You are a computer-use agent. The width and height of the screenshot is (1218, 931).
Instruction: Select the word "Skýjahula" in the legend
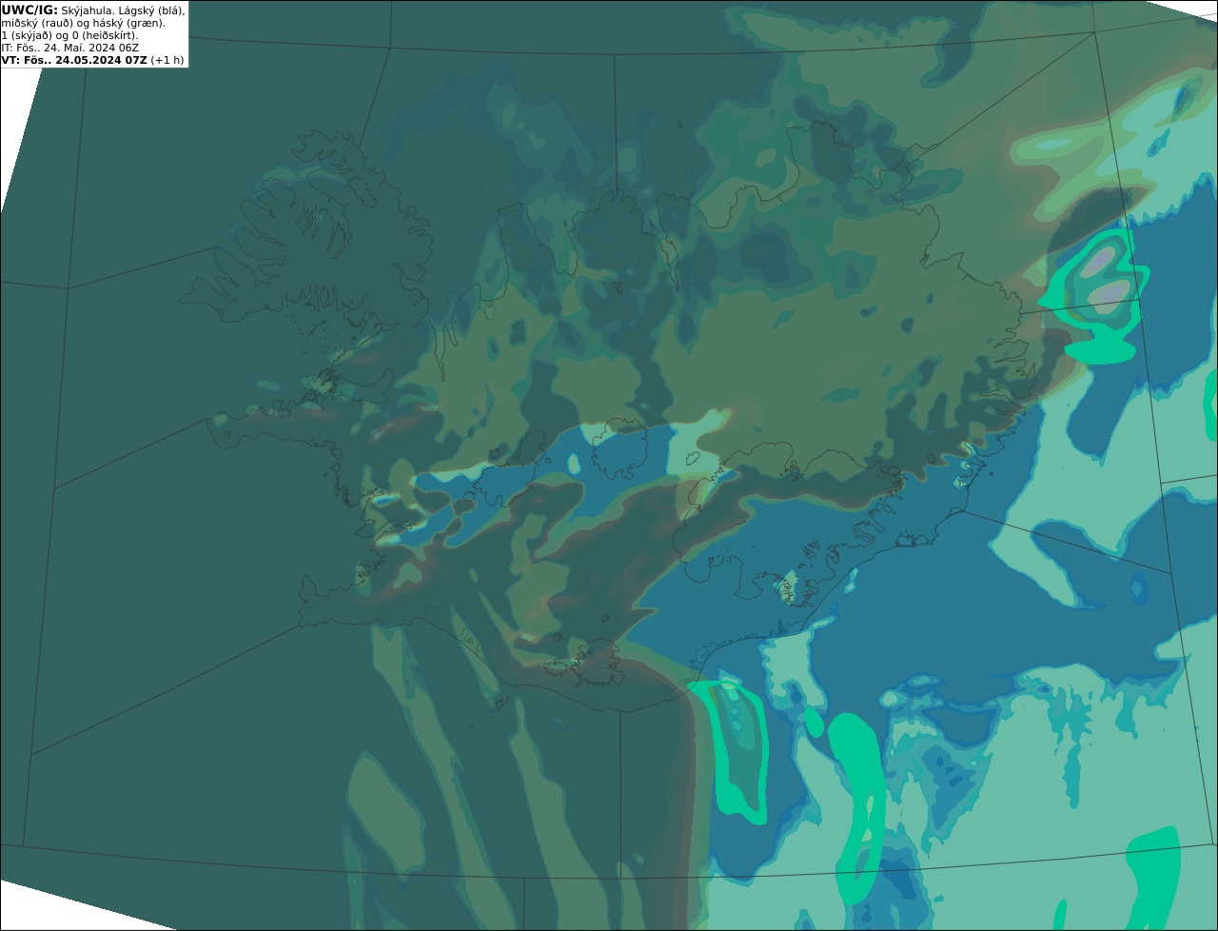point(87,11)
